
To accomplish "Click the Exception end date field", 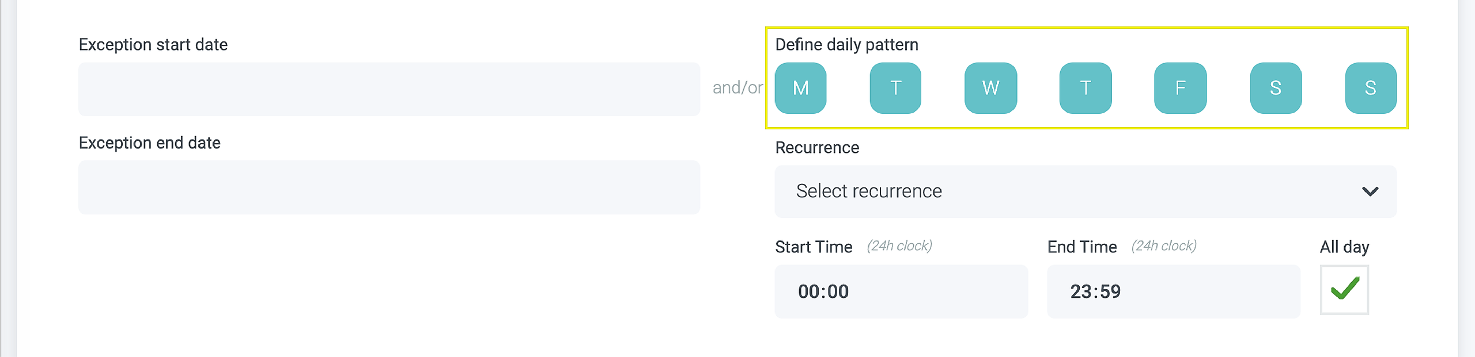I will [389, 187].
